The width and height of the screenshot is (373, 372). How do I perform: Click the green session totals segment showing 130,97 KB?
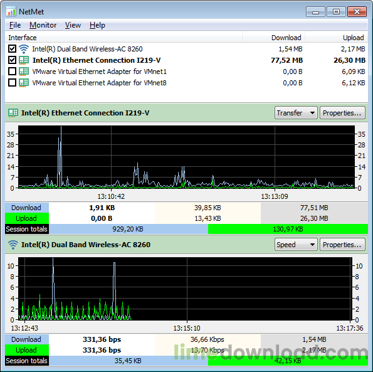pyautogui.click(x=288, y=229)
